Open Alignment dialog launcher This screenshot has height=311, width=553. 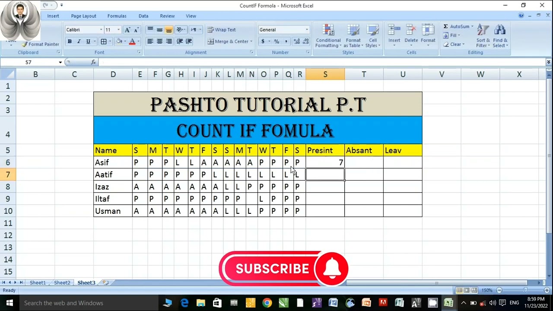tap(251, 52)
